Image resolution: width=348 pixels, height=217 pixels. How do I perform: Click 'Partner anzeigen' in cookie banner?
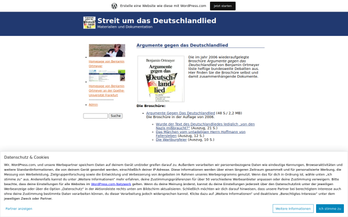click(x=19, y=208)
